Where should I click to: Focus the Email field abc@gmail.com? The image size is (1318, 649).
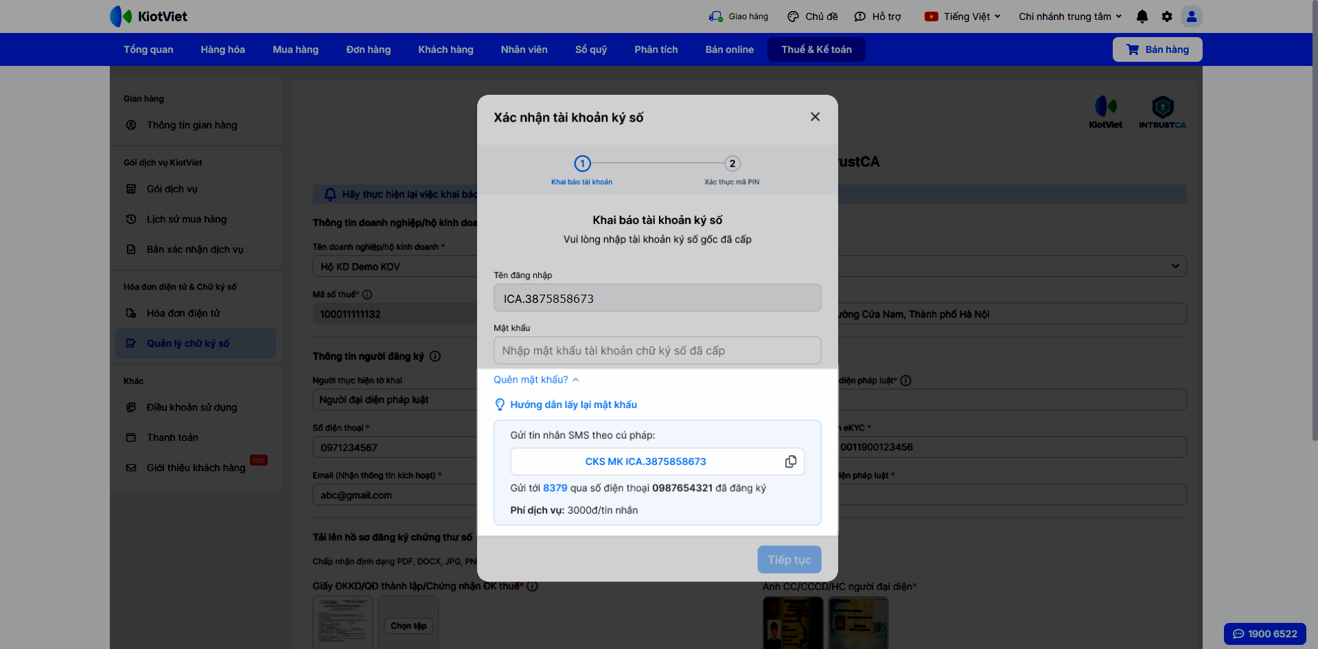click(395, 495)
